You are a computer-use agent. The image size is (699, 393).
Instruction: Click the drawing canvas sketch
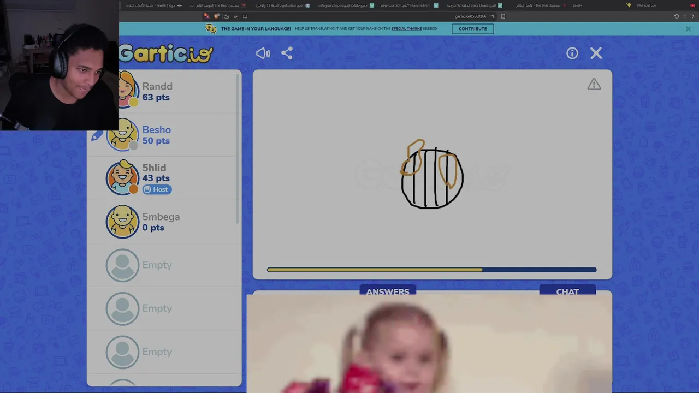click(x=432, y=175)
